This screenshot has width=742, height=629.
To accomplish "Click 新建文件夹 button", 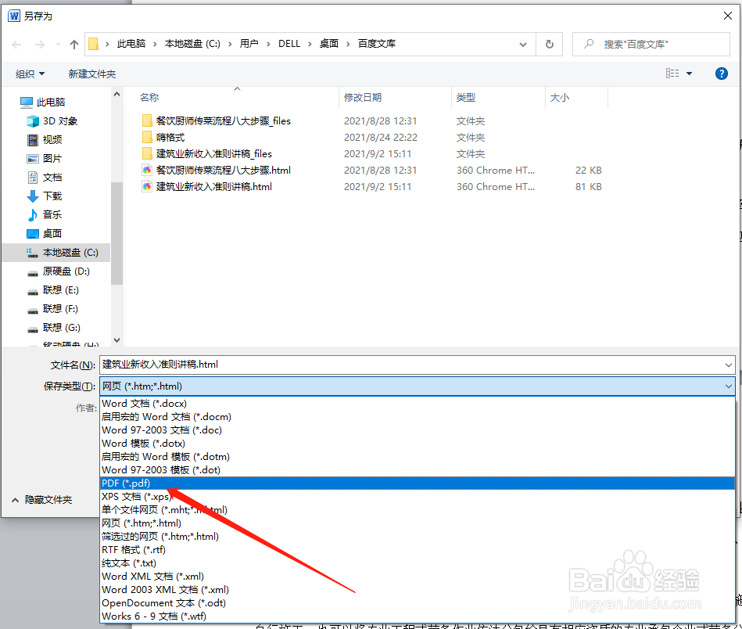I will pos(91,74).
